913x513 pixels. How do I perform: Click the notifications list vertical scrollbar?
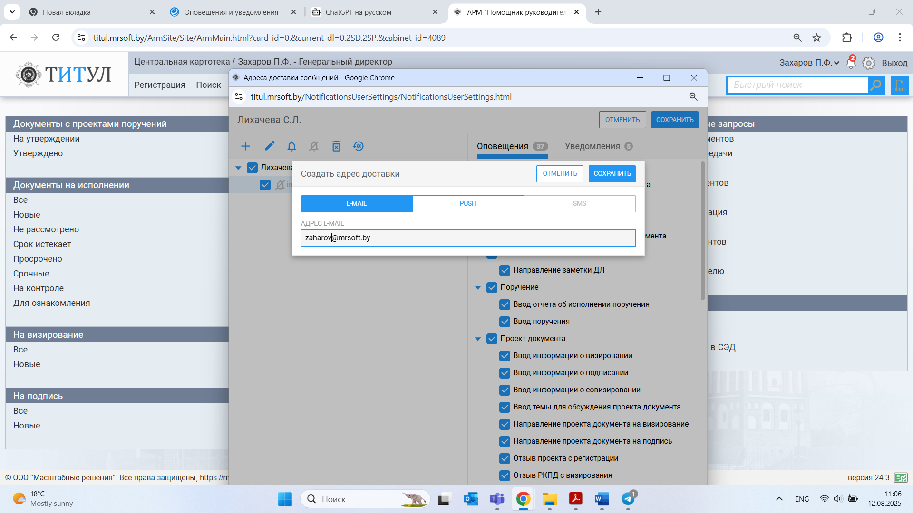tap(702, 231)
